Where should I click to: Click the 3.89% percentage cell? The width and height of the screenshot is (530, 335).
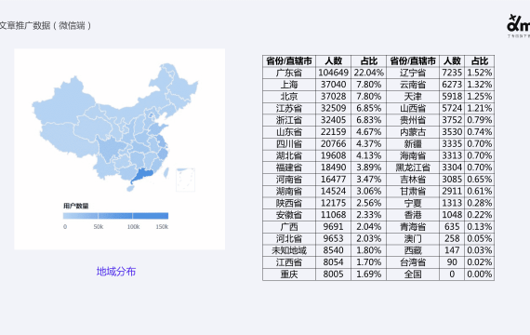pyautogui.click(x=368, y=167)
